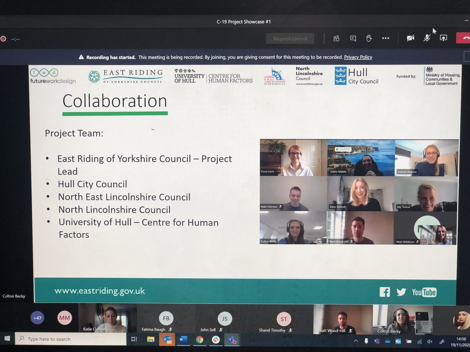Open Google Chrome from the taskbar

[199, 340]
